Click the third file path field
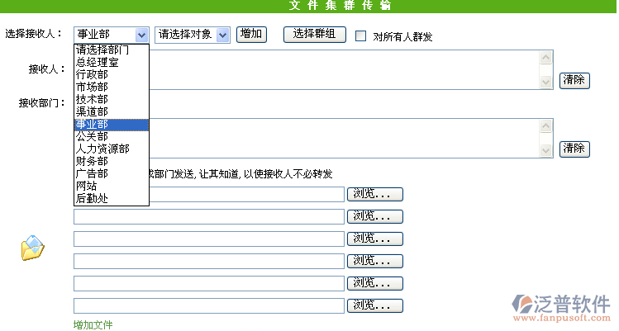619x331 pixels. pyautogui.click(x=209, y=239)
